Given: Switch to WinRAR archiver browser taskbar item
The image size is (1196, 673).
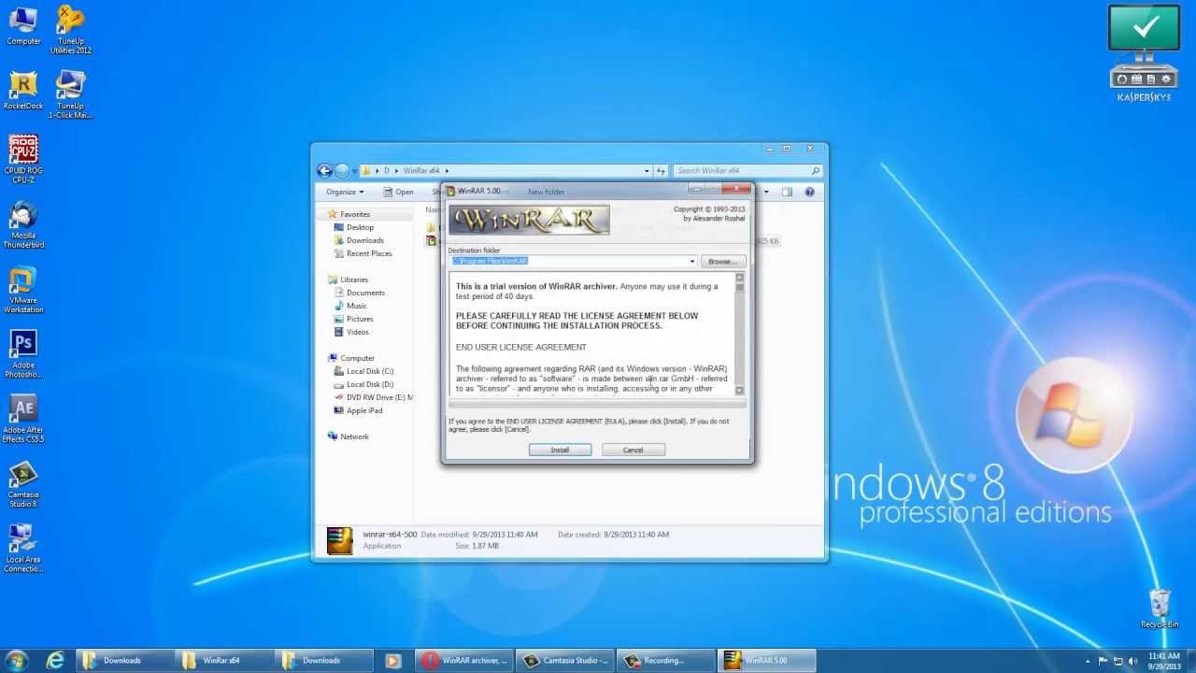Looking at the screenshot, I should click(464, 660).
